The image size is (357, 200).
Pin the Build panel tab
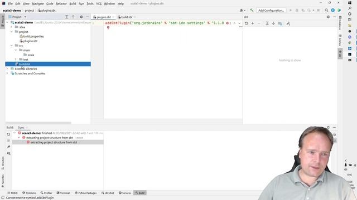tap(9, 147)
